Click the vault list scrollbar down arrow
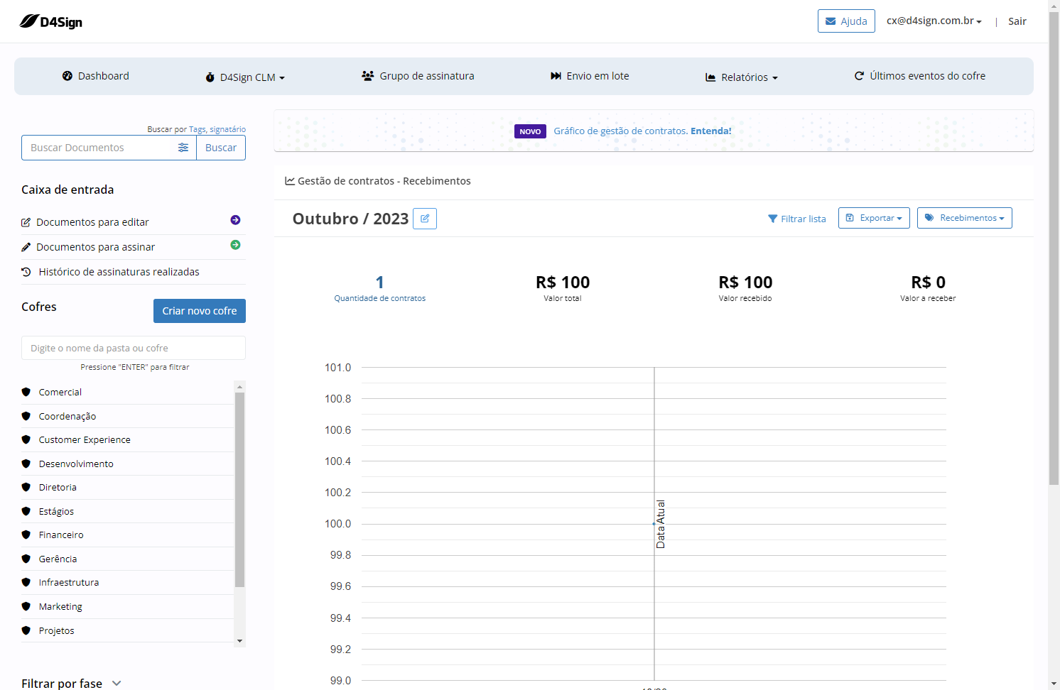The height and width of the screenshot is (690, 1060). (240, 641)
